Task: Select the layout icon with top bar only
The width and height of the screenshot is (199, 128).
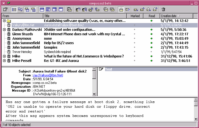Action: (61, 9)
